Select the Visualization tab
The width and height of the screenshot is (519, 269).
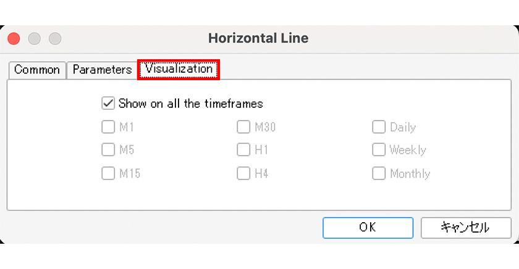[179, 70]
